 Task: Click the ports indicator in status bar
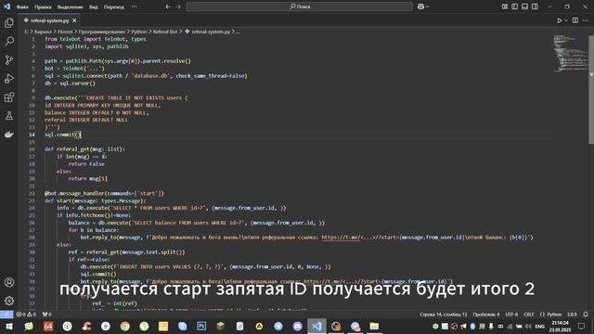[46, 315]
